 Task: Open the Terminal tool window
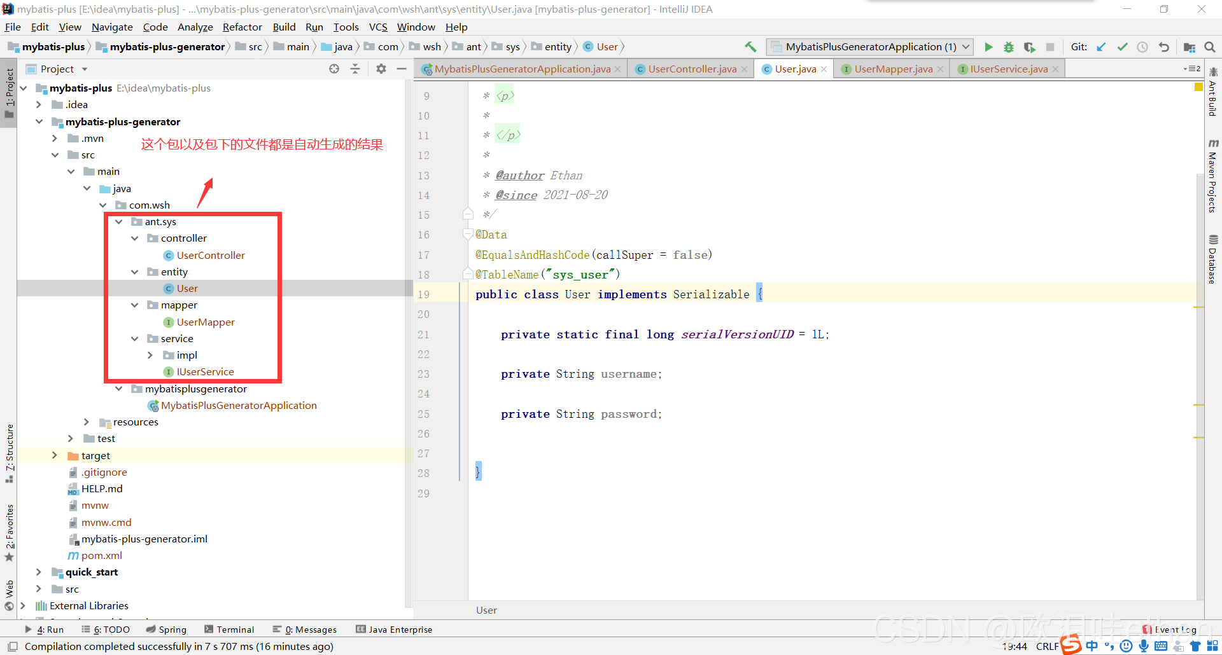pyautogui.click(x=229, y=630)
